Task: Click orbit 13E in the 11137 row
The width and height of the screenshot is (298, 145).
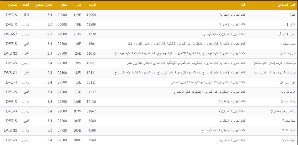Action: [78, 92]
